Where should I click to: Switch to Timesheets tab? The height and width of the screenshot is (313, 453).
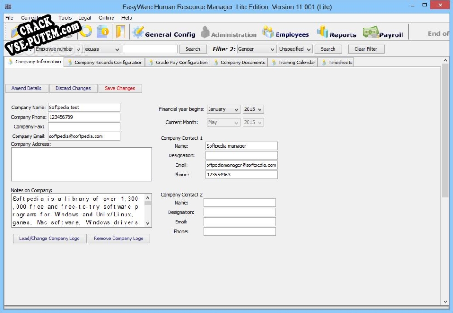coord(336,63)
